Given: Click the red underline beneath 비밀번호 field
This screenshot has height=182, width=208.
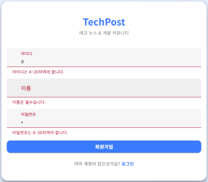Looking at the screenshot, I should (104, 127).
